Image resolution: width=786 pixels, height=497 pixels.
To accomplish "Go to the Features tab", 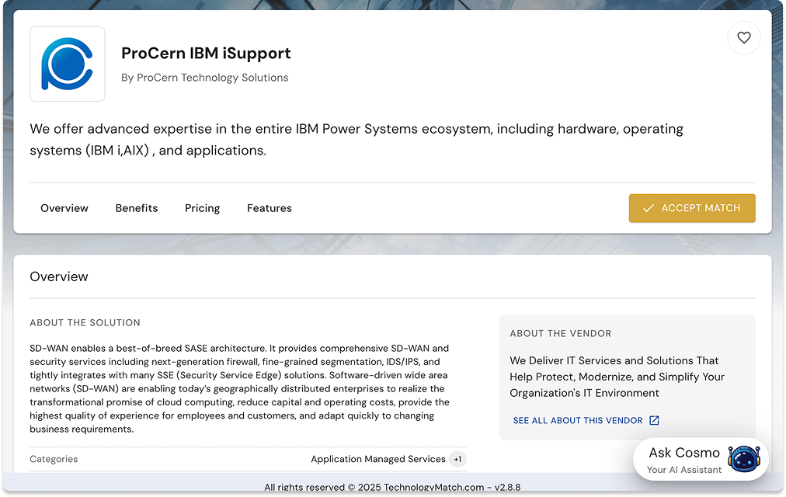I will pos(270,208).
